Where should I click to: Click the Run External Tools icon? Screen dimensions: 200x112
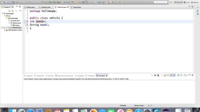pyautogui.click(x=58, y=2)
